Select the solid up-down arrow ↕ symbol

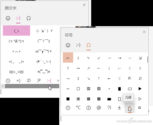point(78,79)
